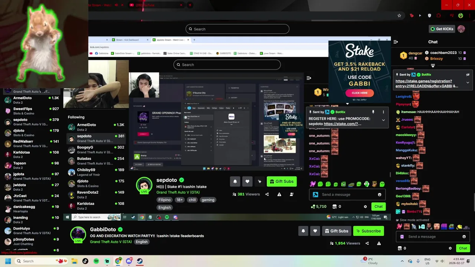Open the emoji picker in GabbiDoto chat
The width and height of the screenshot is (475, 267).
tap(464, 237)
